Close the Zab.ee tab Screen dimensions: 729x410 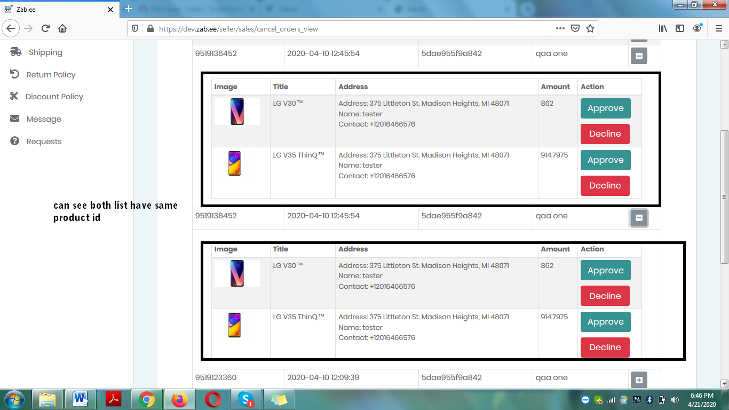(x=110, y=9)
